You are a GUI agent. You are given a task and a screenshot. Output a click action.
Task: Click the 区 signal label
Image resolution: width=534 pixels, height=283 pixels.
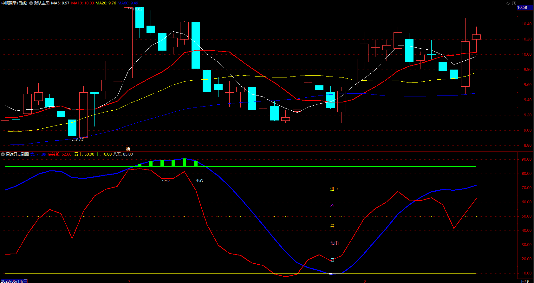(x=332, y=260)
